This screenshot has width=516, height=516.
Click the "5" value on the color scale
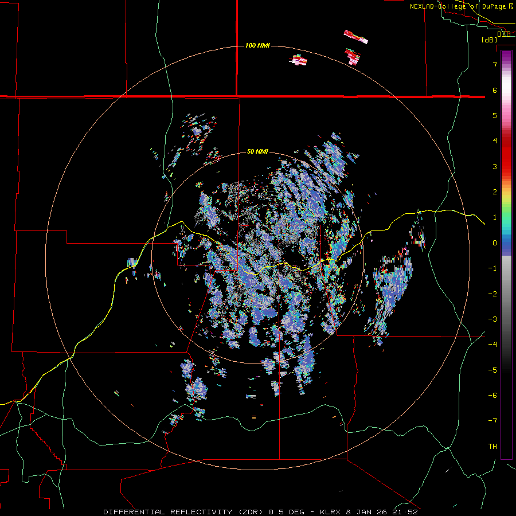[x=495, y=115]
